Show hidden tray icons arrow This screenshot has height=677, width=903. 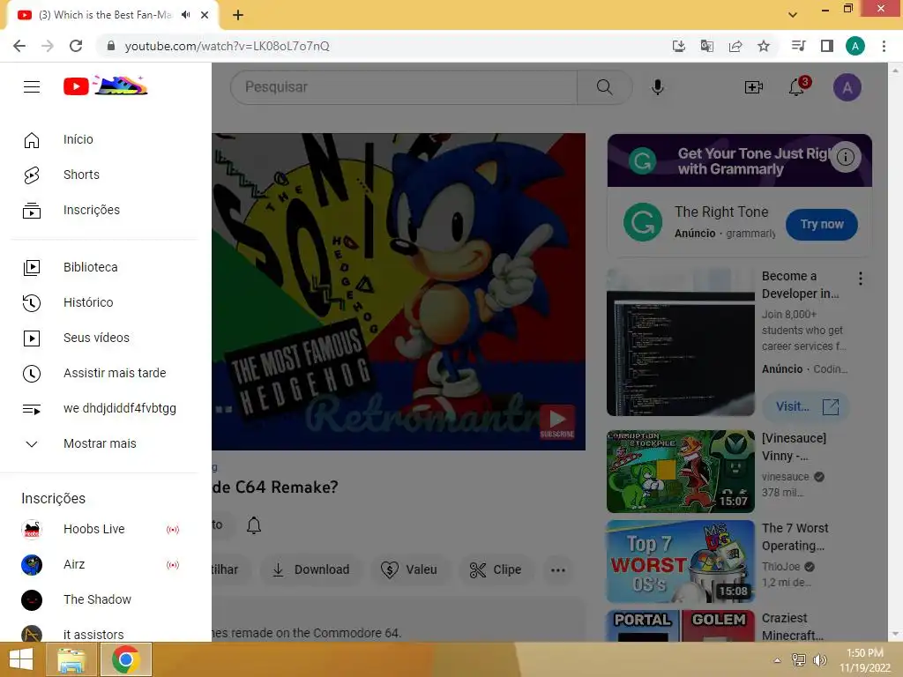point(778,660)
